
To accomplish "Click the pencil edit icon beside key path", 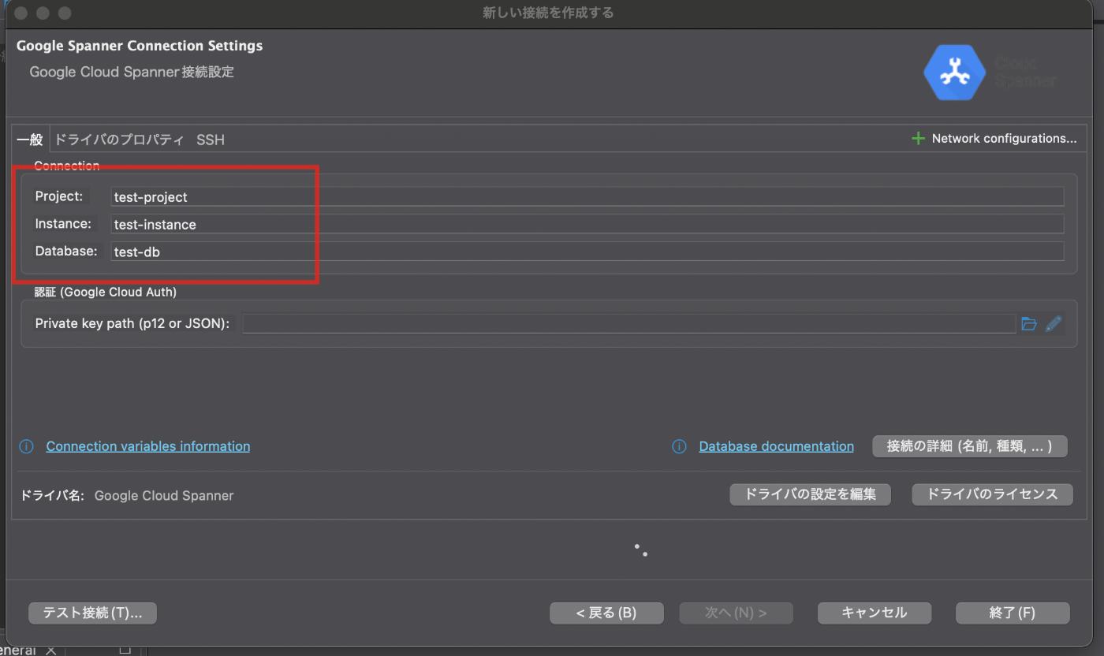I will point(1054,323).
